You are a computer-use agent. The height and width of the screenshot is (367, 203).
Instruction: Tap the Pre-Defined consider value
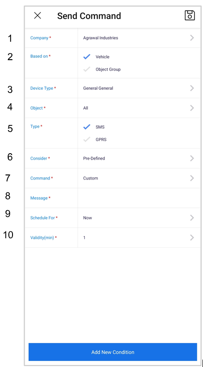94,158
